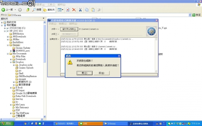Click the Cut scissors icon

coord(80,10)
